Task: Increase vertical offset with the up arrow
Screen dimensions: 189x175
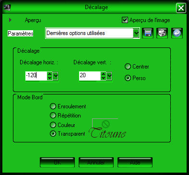Action: coord(103,74)
